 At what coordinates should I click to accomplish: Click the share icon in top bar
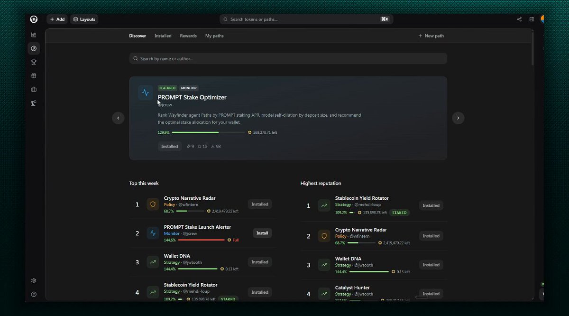tap(519, 19)
